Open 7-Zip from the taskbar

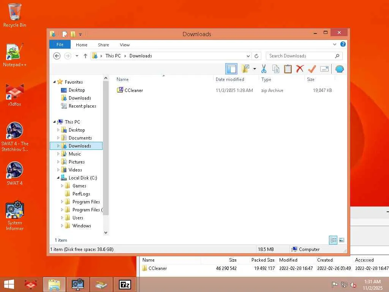click(125, 284)
